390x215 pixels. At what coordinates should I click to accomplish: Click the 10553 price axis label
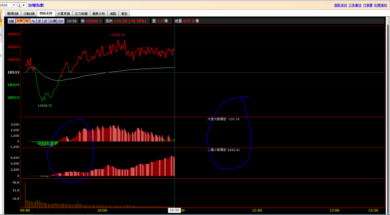tap(13, 47)
